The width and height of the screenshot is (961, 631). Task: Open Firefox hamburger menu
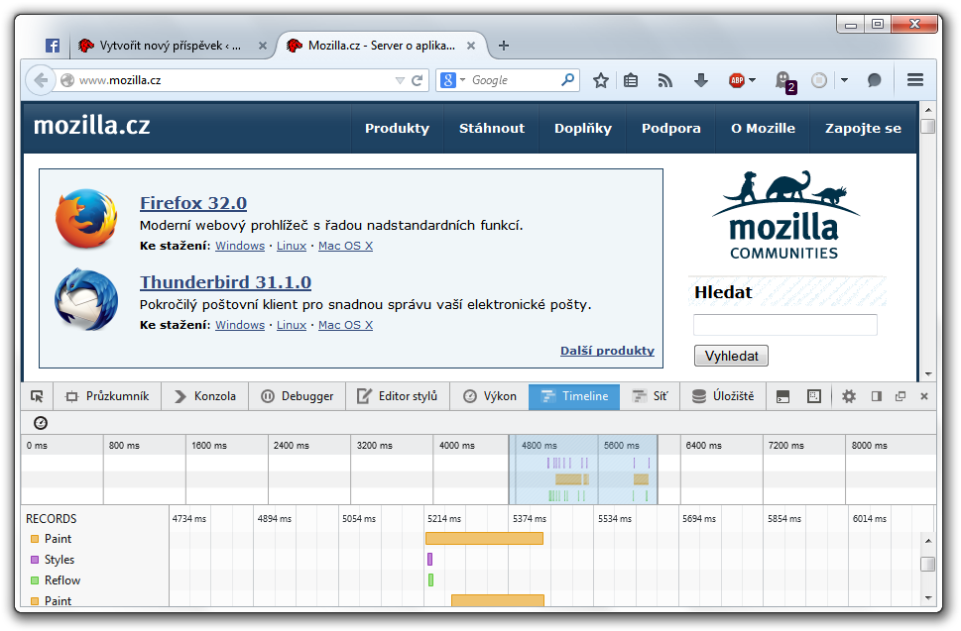coord(915,80)
